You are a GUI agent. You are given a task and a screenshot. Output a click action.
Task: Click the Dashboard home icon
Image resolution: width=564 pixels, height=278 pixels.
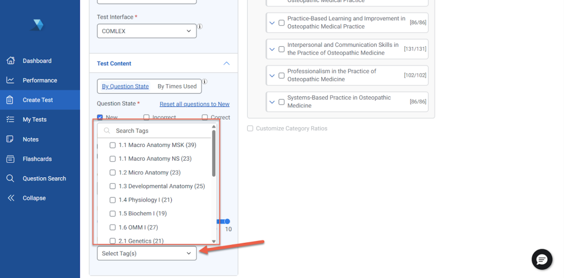coord(10,61)
